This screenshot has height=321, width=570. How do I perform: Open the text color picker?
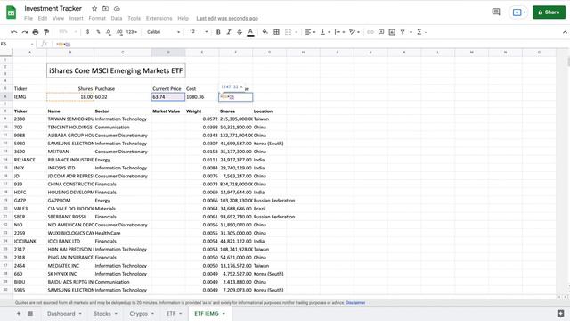point(250,32)
